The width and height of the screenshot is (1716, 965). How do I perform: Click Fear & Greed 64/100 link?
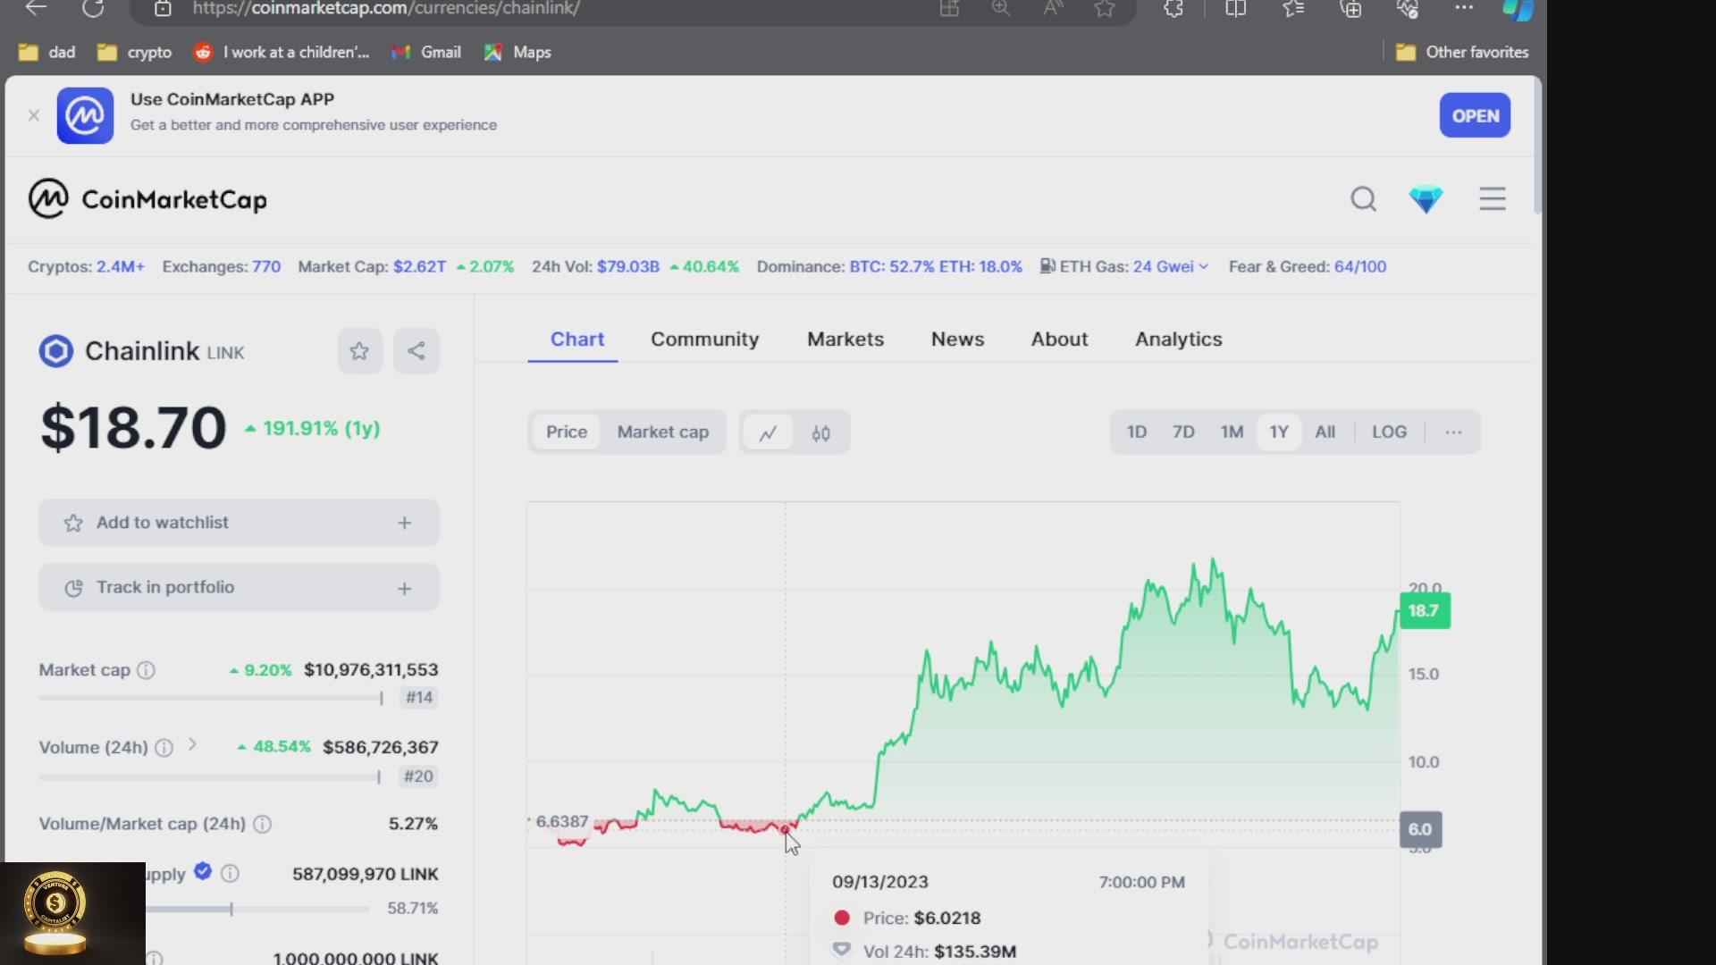pyautogui.click(x=1360, y=266)
